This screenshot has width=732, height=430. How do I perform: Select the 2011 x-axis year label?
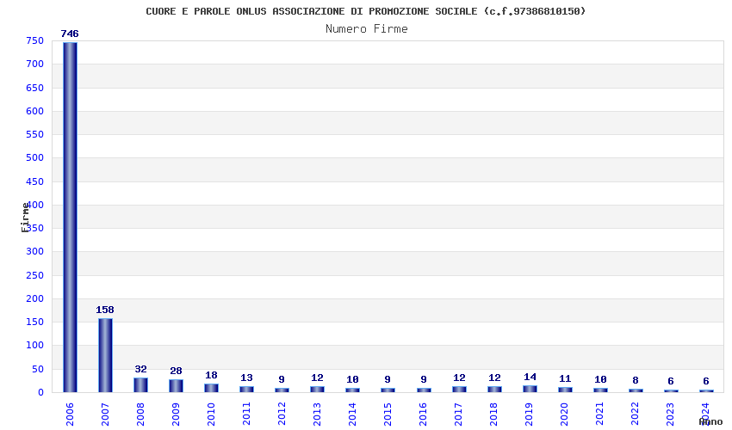tap(246, 415)
